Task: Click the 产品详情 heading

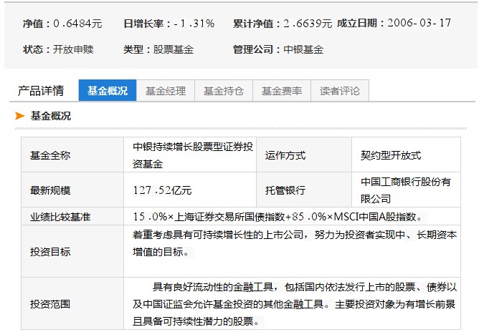Action: (x=40, y=91)
